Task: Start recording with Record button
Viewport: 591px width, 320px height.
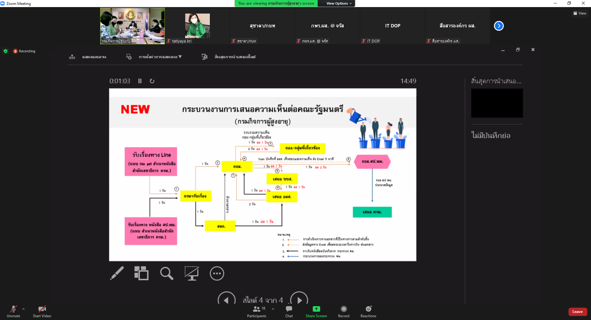Action: pyautogui.click(x=344, y=311)
